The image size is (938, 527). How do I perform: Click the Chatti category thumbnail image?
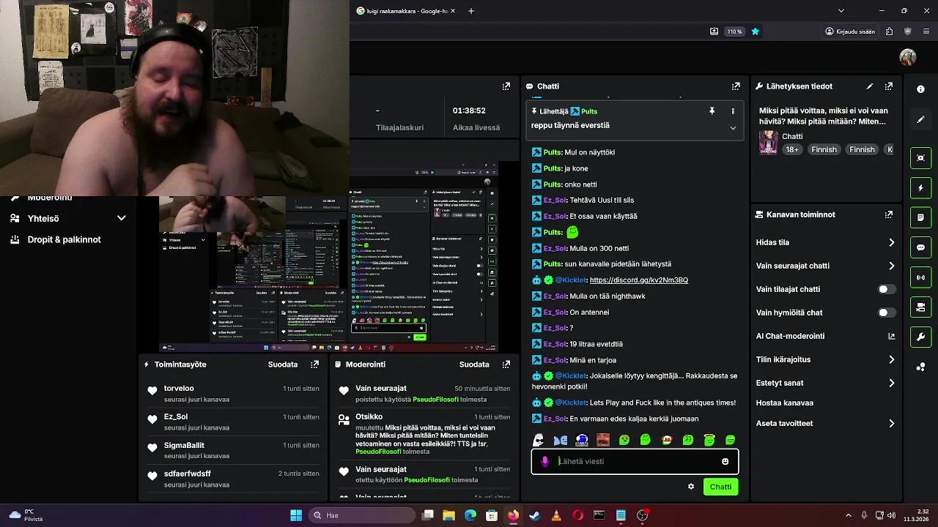(x=768, y=142)
